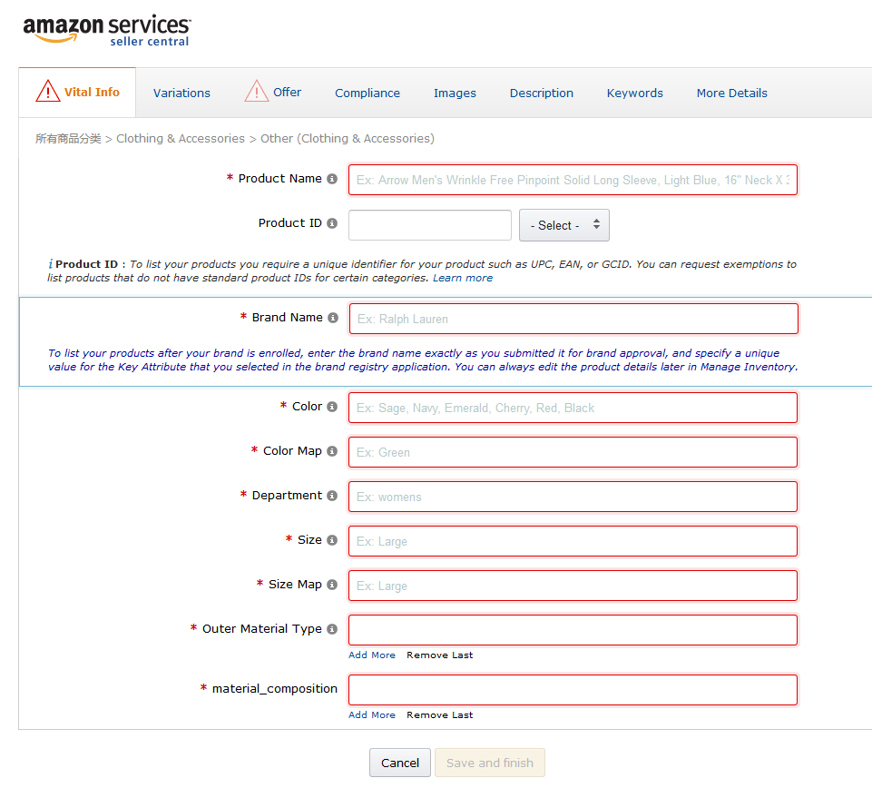
Task: Click into the Brand Name input field
Action: click(x=573, y=319)
